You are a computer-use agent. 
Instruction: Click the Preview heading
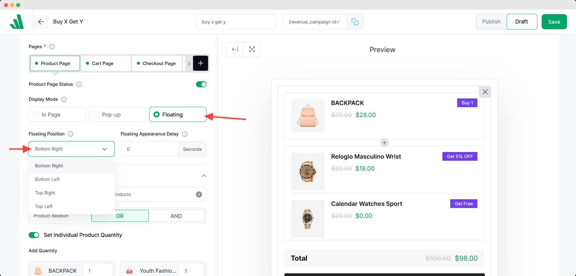point(382,50)
